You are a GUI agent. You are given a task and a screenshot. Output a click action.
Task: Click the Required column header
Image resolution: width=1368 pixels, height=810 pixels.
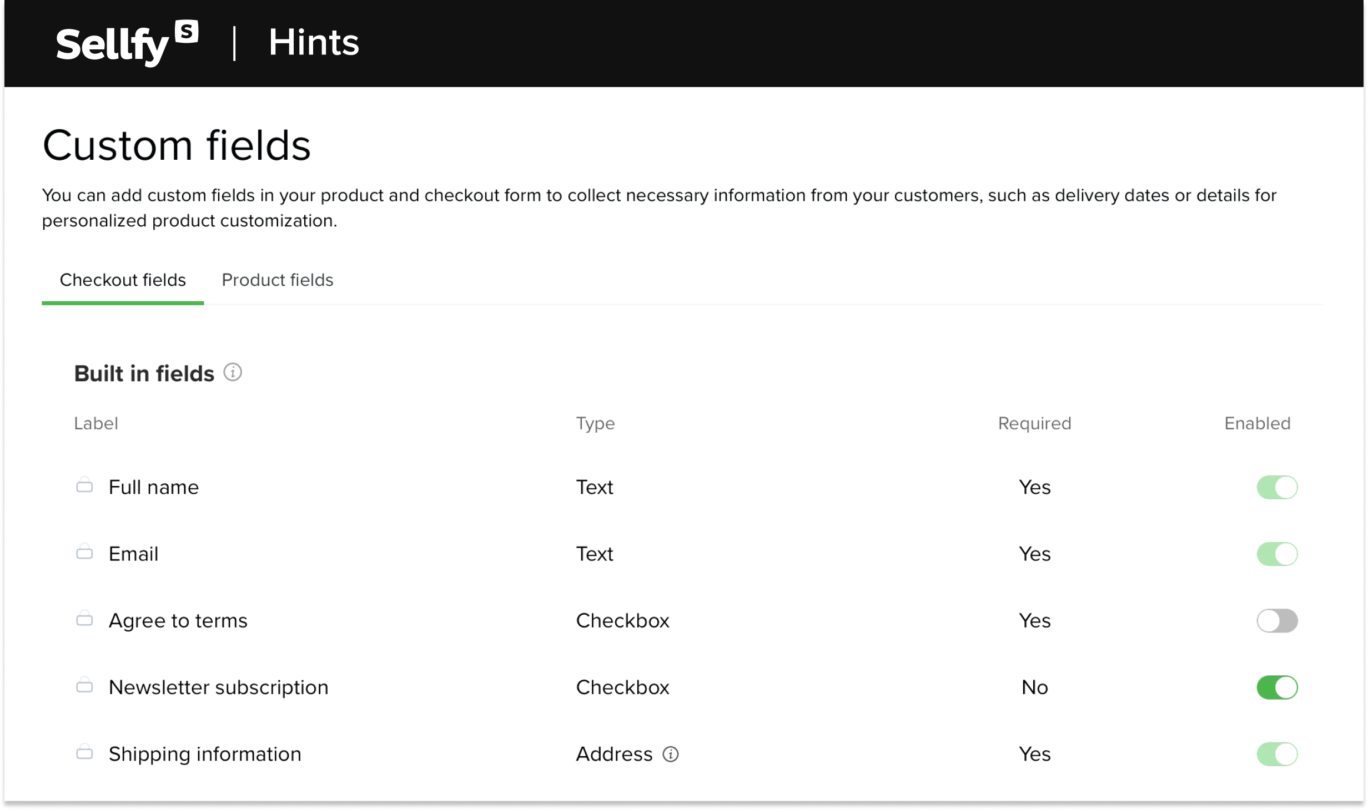click(x=1034, y=423)
